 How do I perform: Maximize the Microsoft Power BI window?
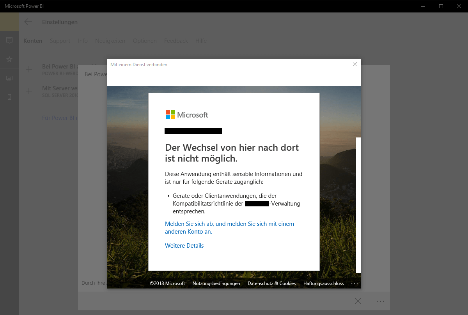[441, 6]
